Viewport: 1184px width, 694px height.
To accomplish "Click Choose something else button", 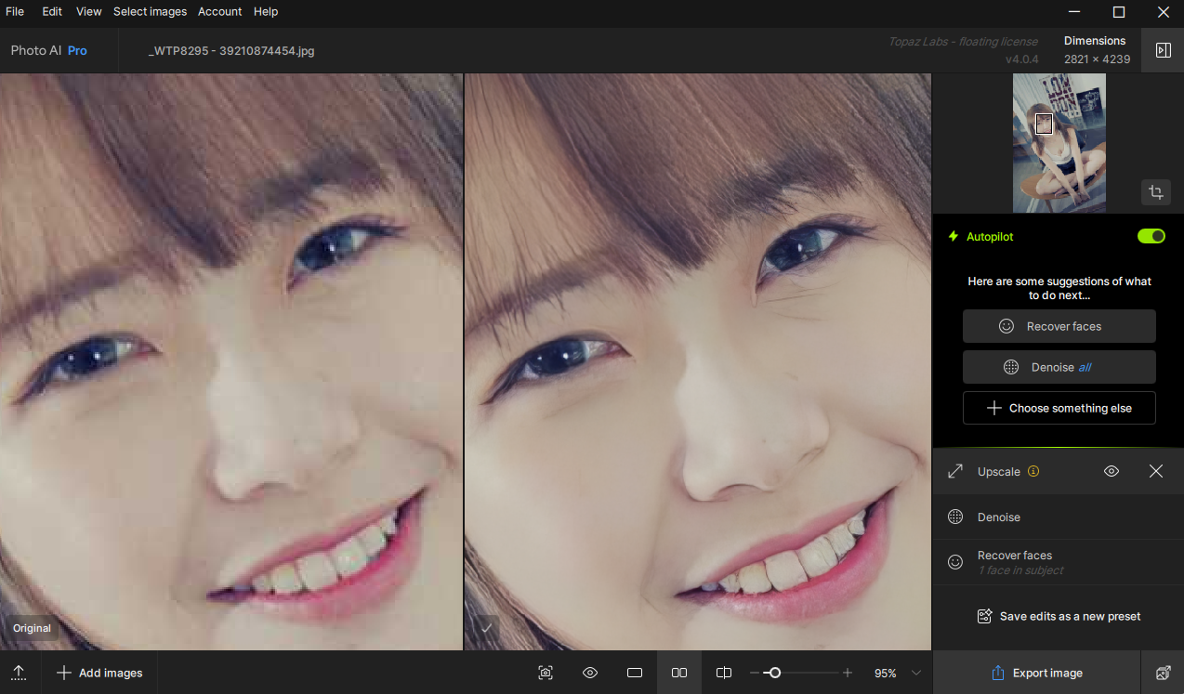I will 1059,408.
